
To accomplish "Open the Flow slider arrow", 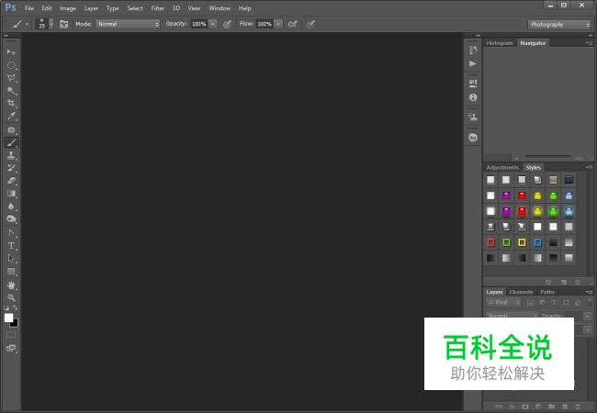I will [x=278, y=24].
